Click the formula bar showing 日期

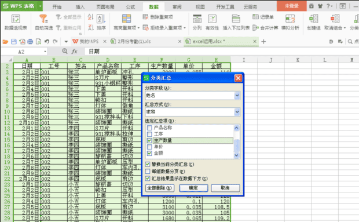click(221, 52)
